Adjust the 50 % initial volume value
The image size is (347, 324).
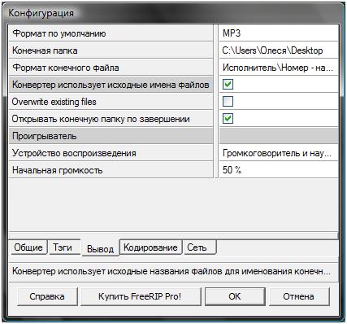tap(279, 170)
